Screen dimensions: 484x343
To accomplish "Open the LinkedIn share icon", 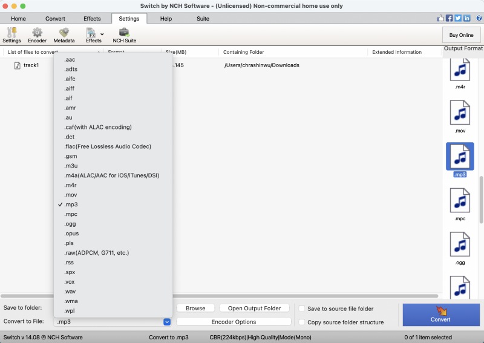I will pos(467,18).
